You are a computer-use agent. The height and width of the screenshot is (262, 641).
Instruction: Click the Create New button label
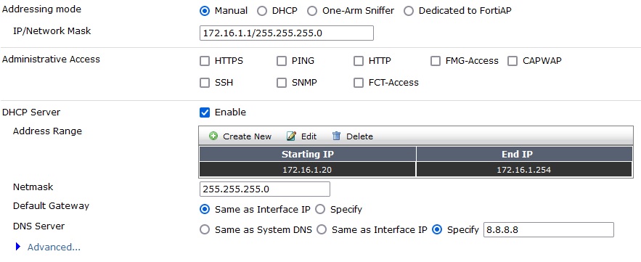point(247,136)
